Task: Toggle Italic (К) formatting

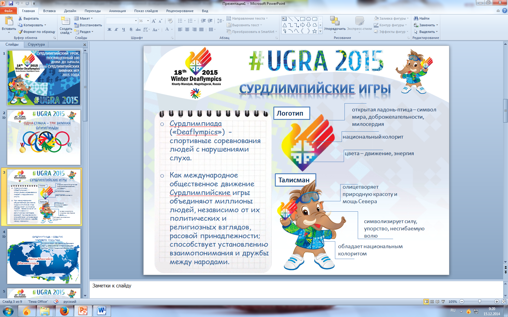Action: point(116,29)
